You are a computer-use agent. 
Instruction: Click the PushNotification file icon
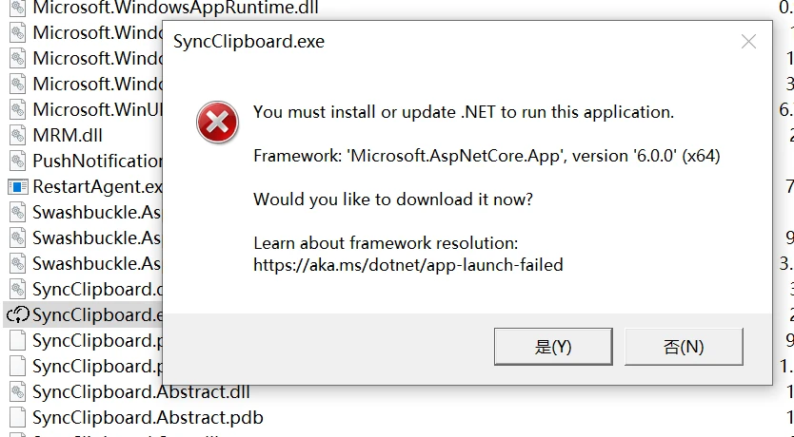pyautogui.click(x=17, y=161)
